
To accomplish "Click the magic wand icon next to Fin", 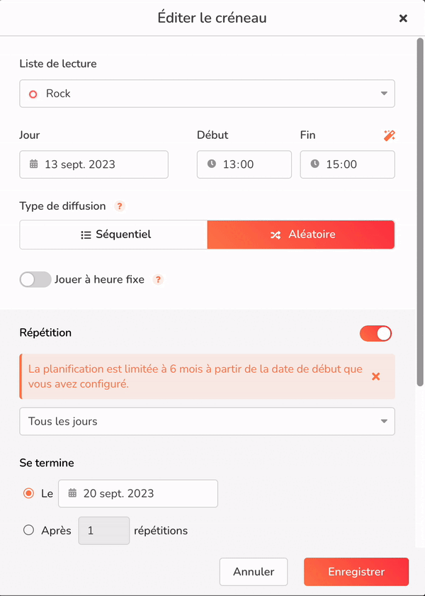I will (390, 135).
